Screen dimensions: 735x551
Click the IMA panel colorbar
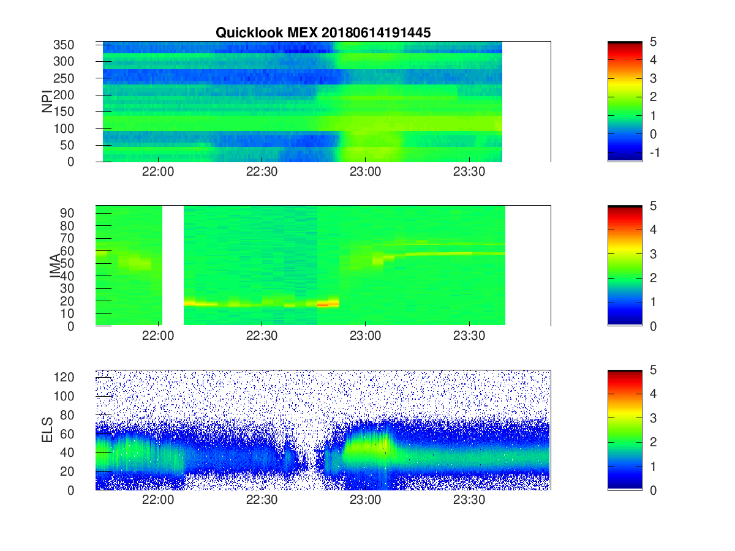point(625,266)
